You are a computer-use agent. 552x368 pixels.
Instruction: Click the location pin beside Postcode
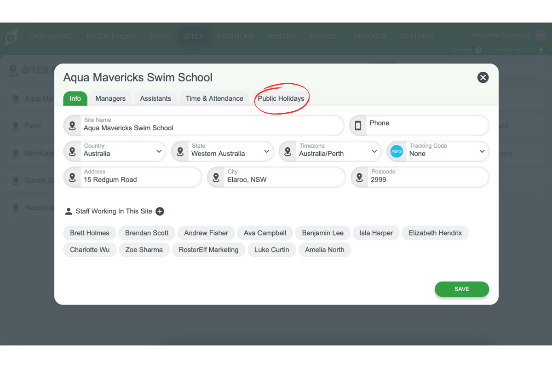tap(359, 177)
